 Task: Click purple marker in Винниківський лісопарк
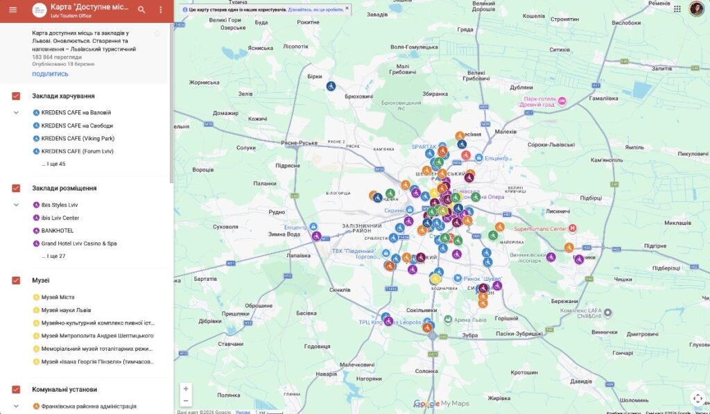(x=551, y=257)
